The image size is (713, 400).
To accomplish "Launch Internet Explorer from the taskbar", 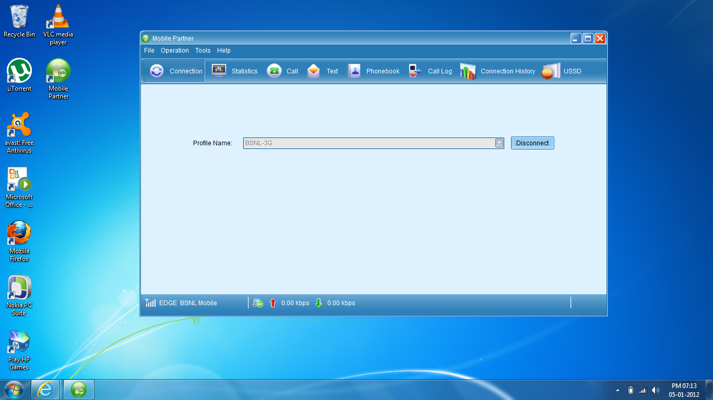I will [x=46, y=390].
